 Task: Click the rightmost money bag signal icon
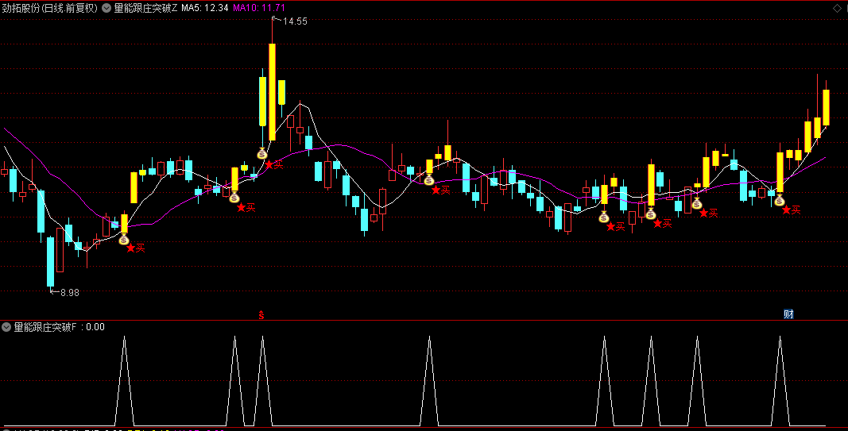780,200
